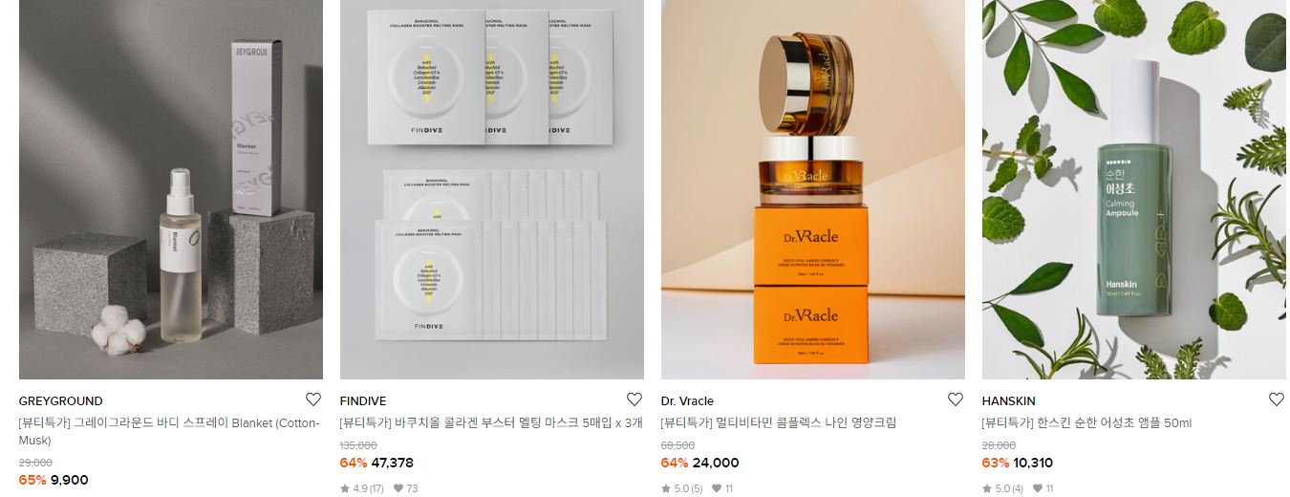Click star rating icon under FINDIVE price
The image size is (1290, 497).
click(x=345, y=488)
